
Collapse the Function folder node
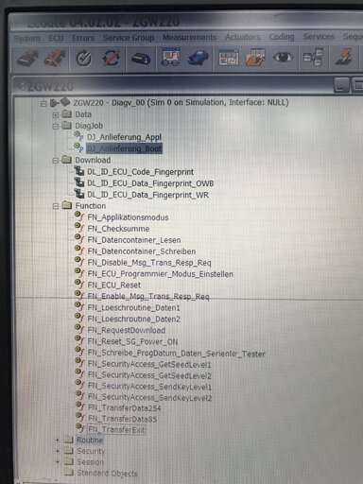[56, 206]
